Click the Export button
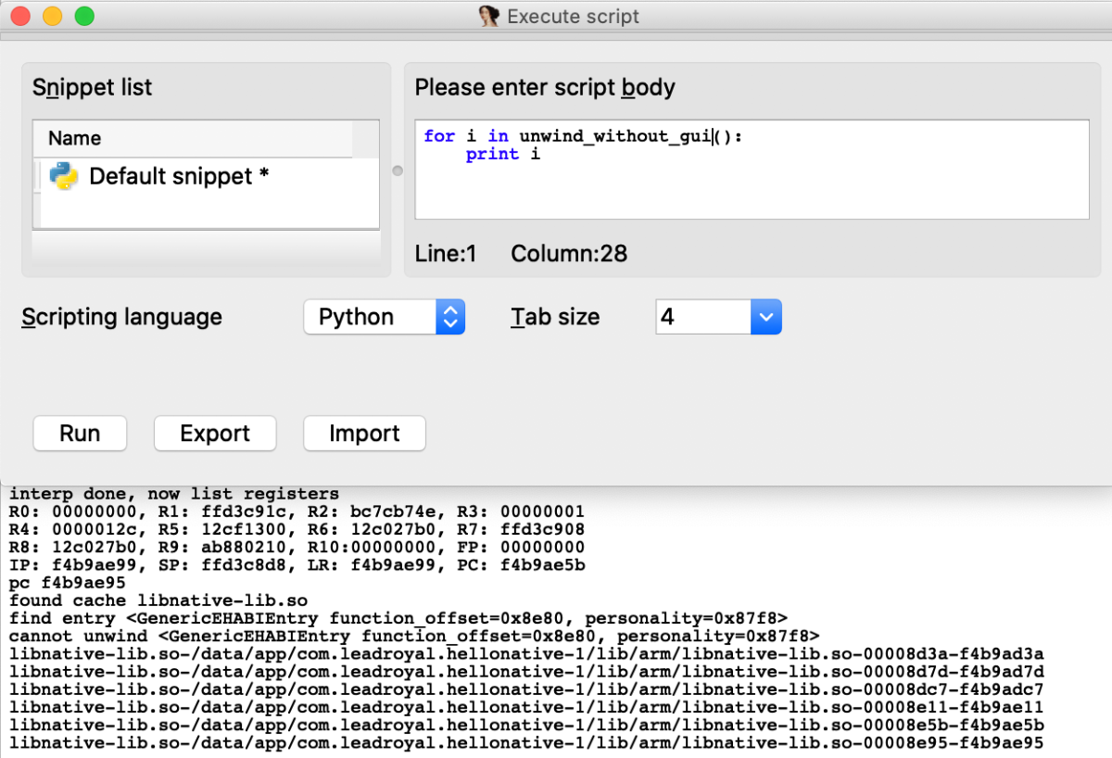 pyautogui.click(x=215, y=434)
